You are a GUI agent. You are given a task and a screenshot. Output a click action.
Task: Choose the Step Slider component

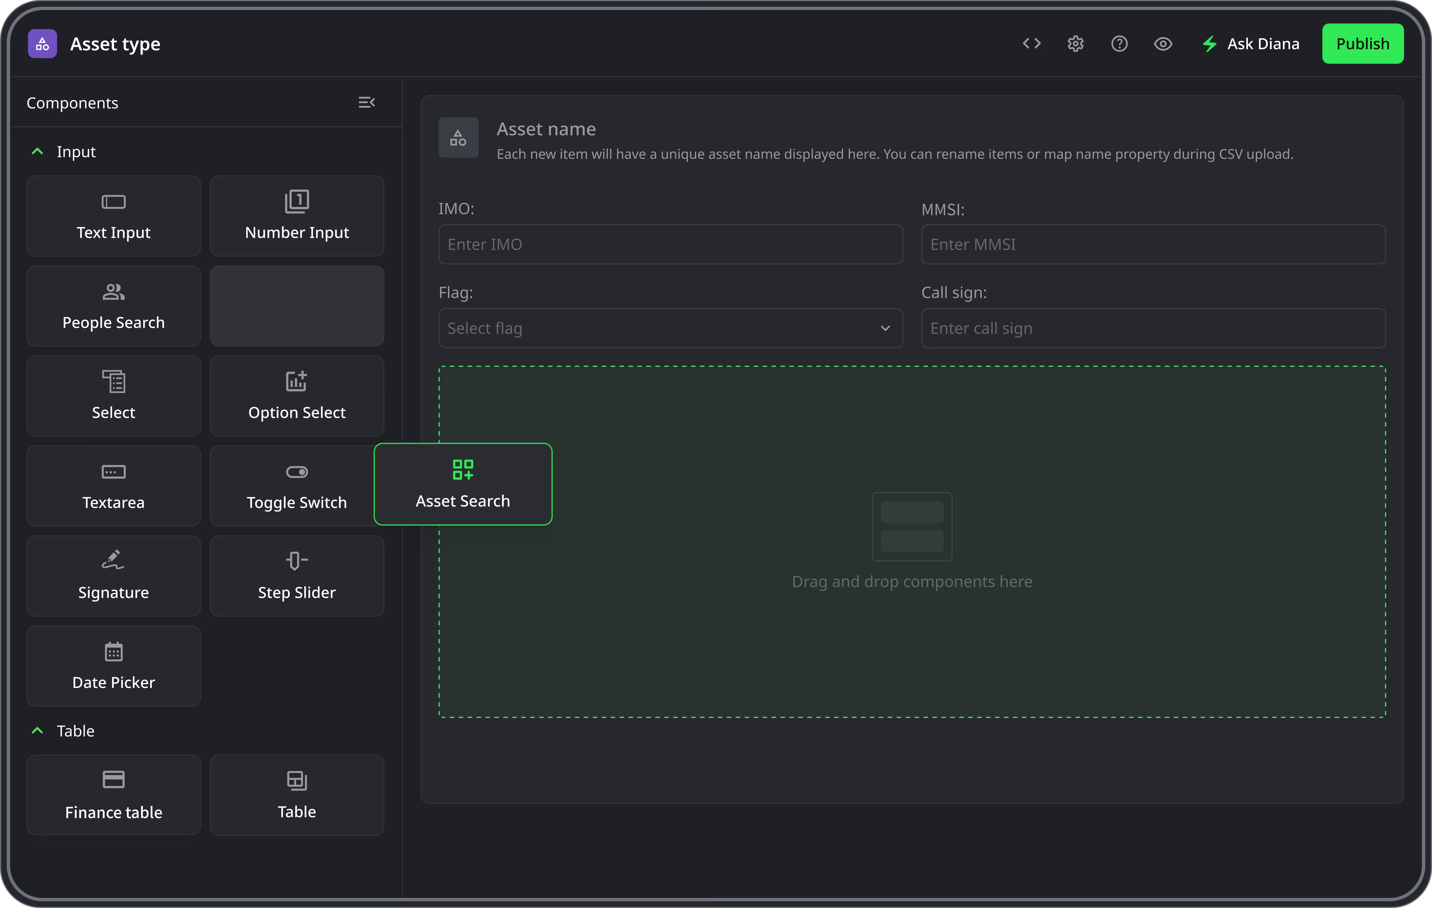[297, 576]
